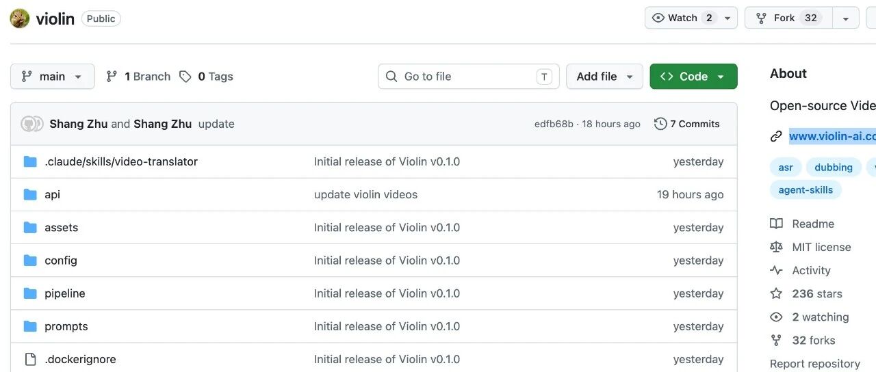This screenshot has width=876, height=372.
Task: Open the prompts folder
Action: pyautogui.click(x=66, y=326)
